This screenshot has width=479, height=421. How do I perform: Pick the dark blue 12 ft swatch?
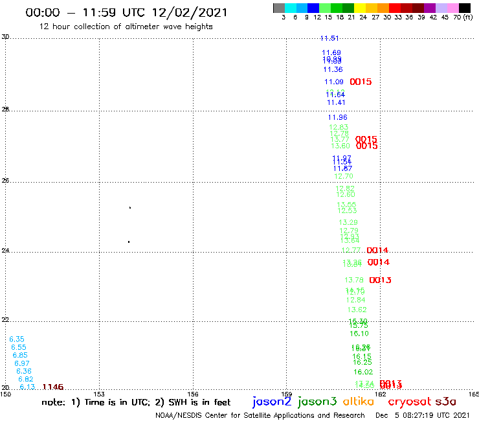(x=313, y=8)
